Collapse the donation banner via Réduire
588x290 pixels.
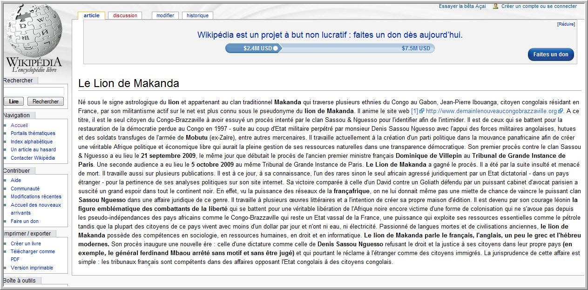pos(566,24)
